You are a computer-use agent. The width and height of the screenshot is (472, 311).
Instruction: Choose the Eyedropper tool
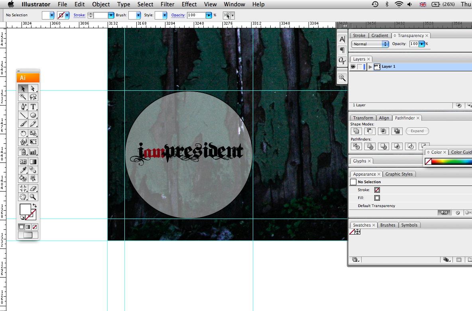click(23, 170)
